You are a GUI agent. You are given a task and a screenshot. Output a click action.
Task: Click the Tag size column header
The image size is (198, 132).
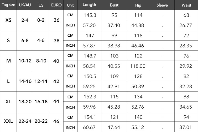pyautogui.click(x=8, y=5)
